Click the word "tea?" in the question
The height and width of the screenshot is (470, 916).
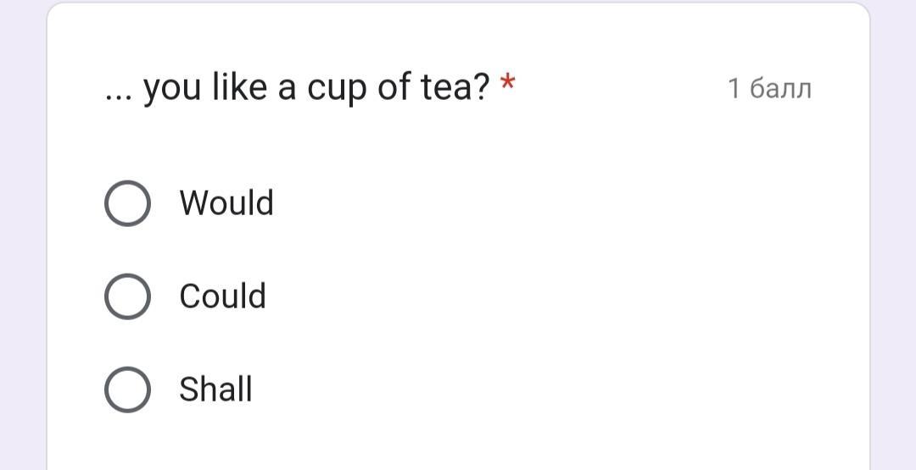click(455, 86)
